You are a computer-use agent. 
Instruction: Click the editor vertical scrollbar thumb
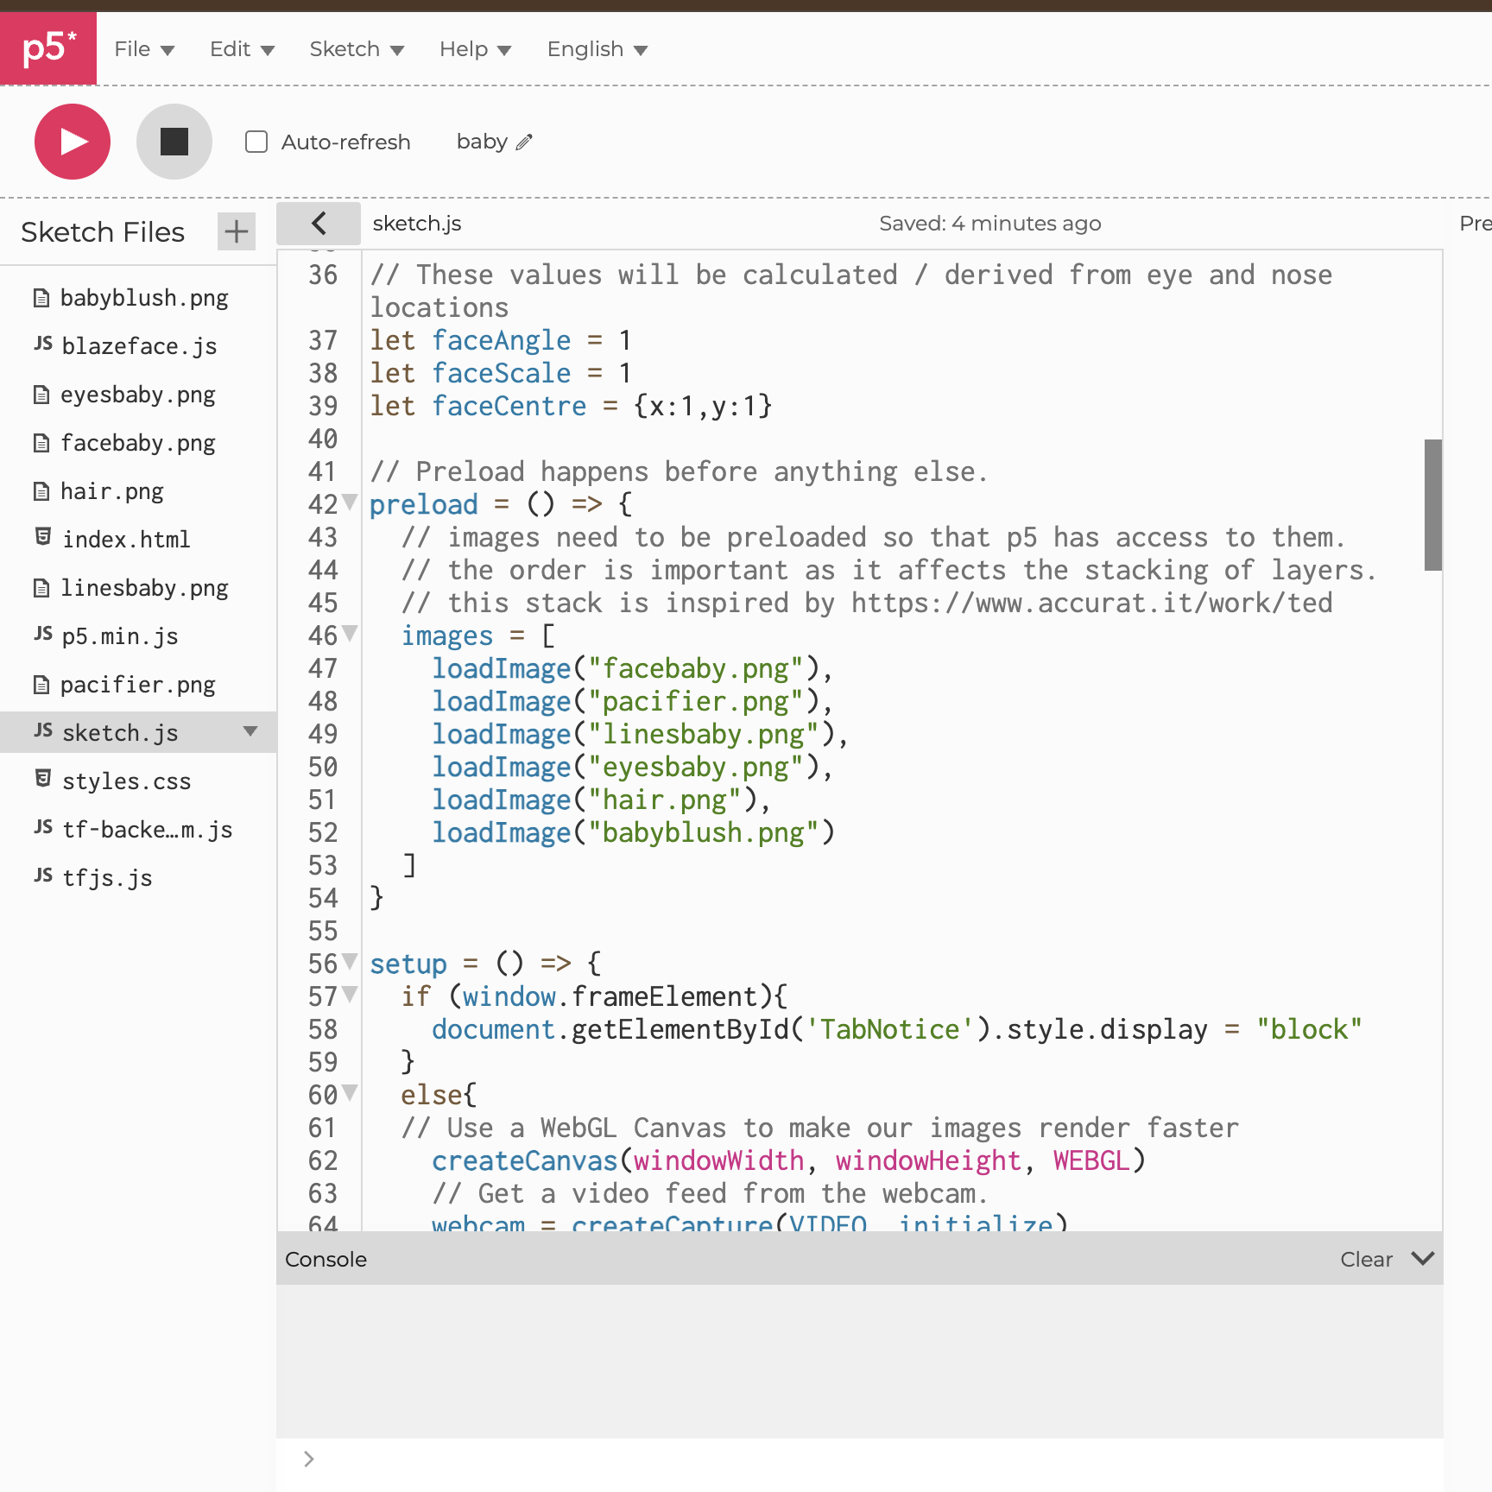(x=1433, y=505)
